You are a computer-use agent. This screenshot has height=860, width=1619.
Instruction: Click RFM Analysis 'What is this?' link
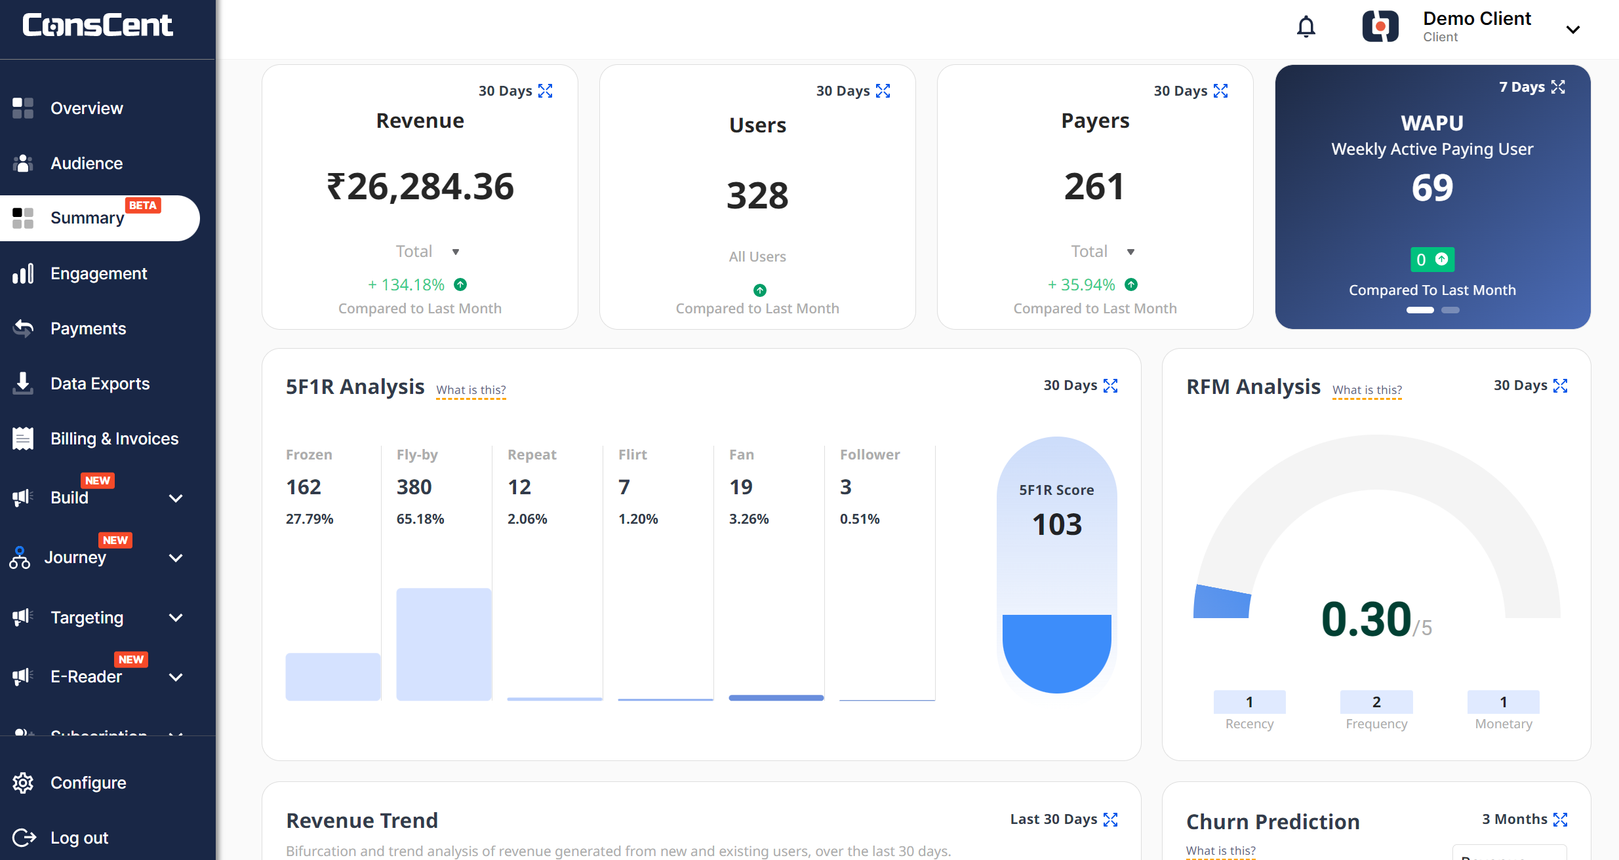(1367, 390)
